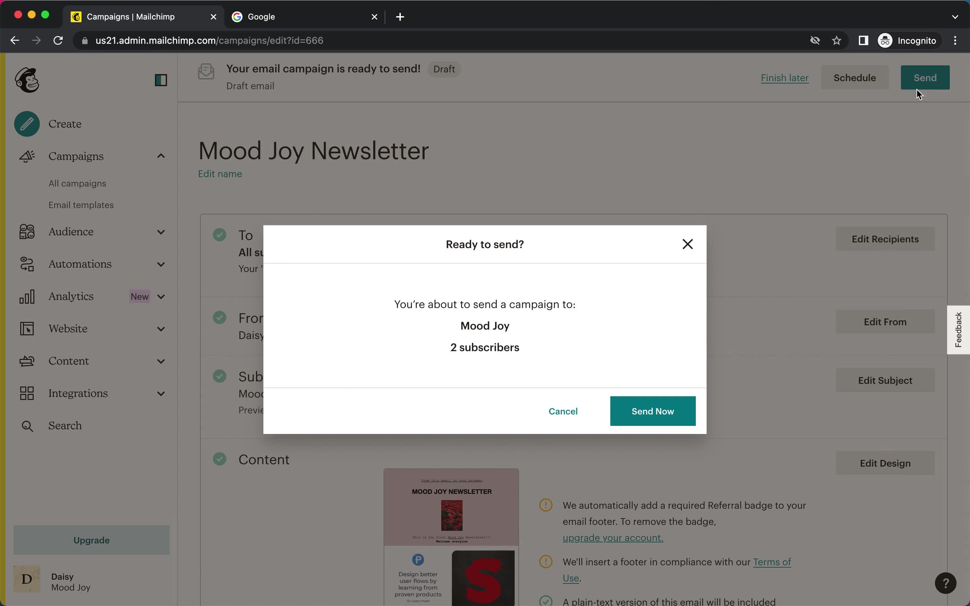Click the Automations lightning bolt icon
The width and height of the screenshot is (970, 606).
[27, 264]
